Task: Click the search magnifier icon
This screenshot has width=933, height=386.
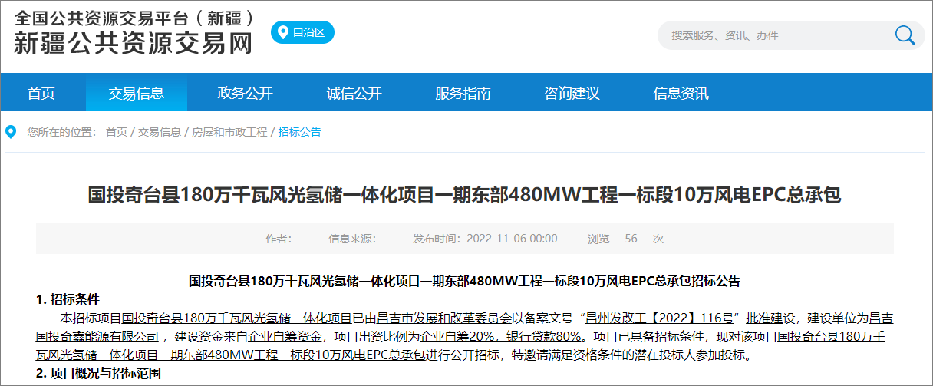Action: point(905,35)
